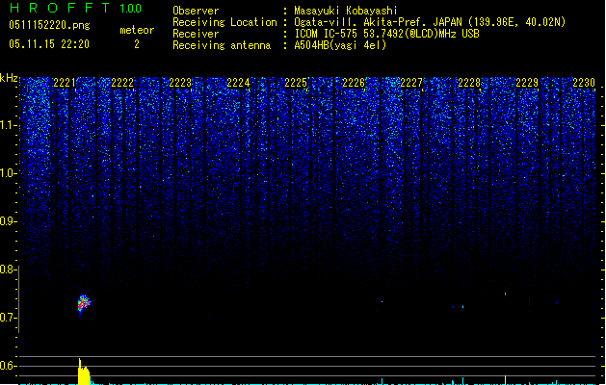This screenshot has height=385, width=606.
Task: Click the Receiver label
Action: [x=196, y=34]
